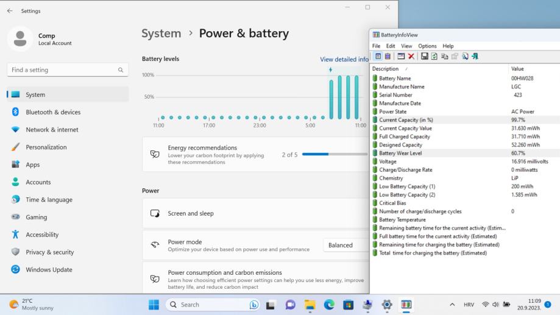Show hidden icons in the system tray
Viewport: 560px width, 315px height.
click(x=452, y=305)
